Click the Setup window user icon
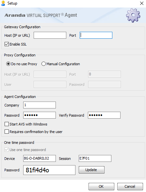 [3, 3]
